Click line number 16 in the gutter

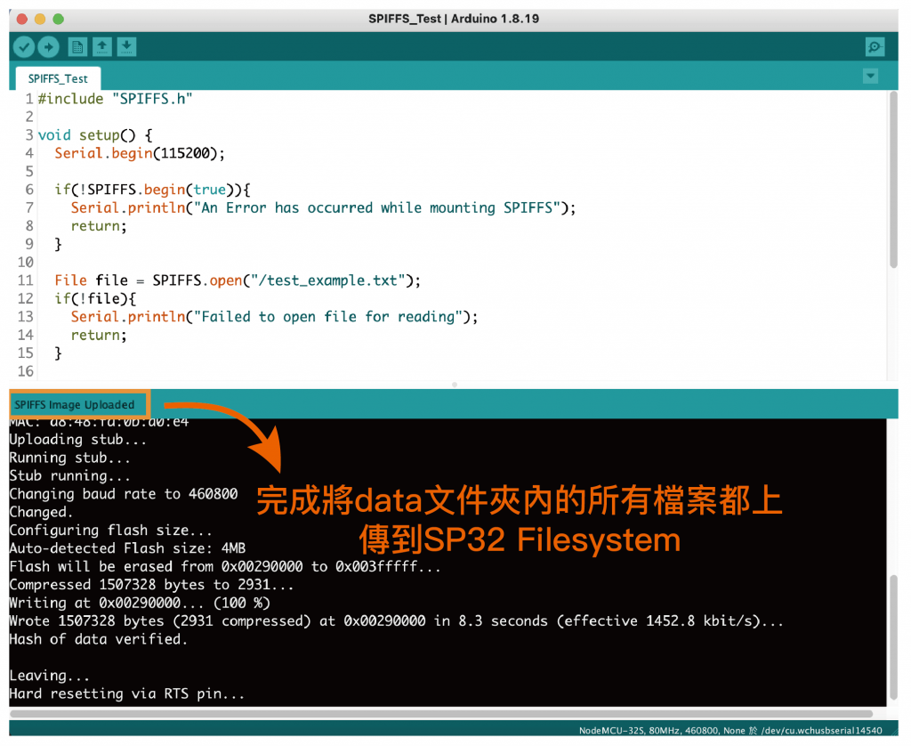pos(26,371)
